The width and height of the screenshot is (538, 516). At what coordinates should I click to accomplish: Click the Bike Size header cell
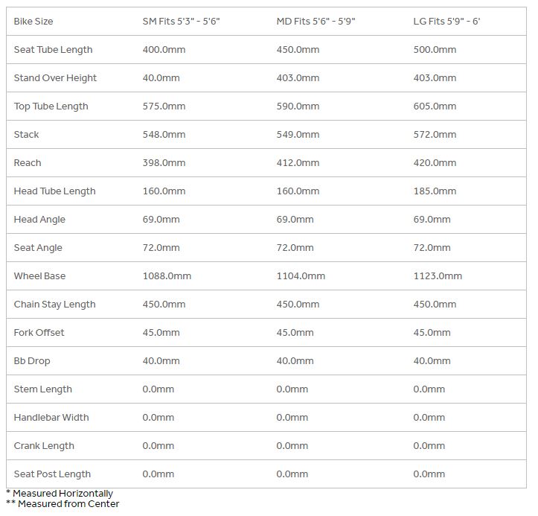click(33, 22)
